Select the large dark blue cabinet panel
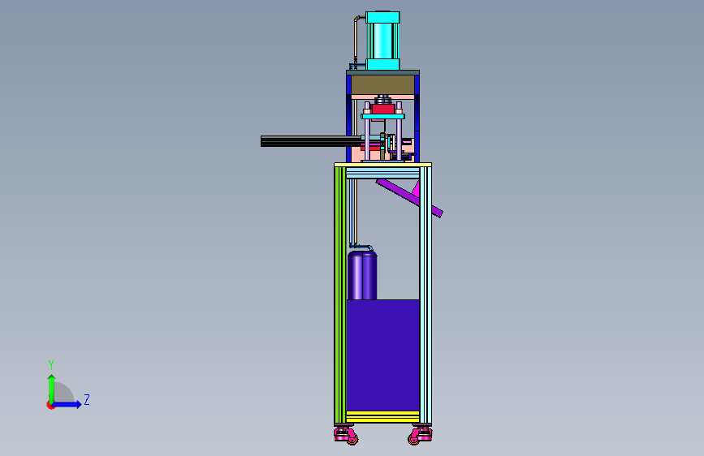Screen dimensions: 704x456 [382, 355]
